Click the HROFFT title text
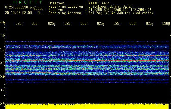Screen dimensions: 171x109 click(x=28, y=2)
